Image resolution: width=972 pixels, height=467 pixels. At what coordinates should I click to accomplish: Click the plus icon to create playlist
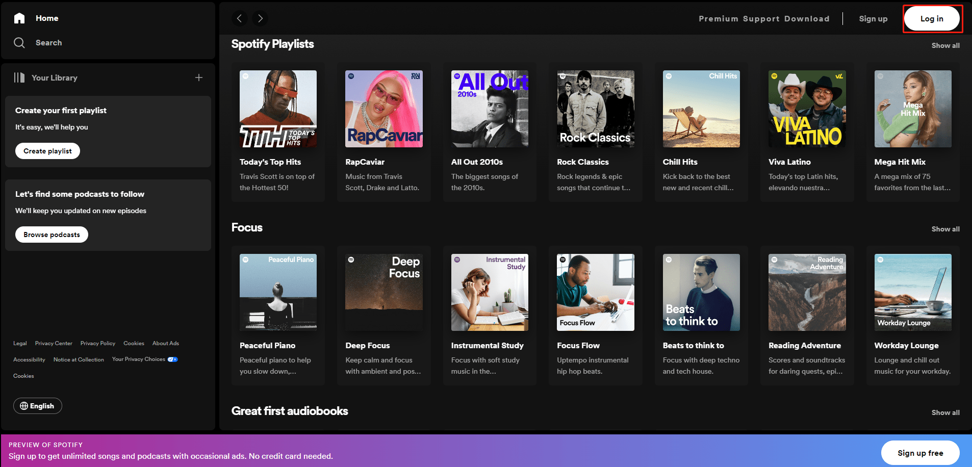pyautogui.click(x=199, y=77)
